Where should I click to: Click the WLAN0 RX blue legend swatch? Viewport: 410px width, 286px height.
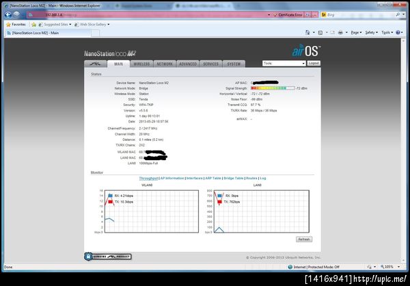point(110,196)
